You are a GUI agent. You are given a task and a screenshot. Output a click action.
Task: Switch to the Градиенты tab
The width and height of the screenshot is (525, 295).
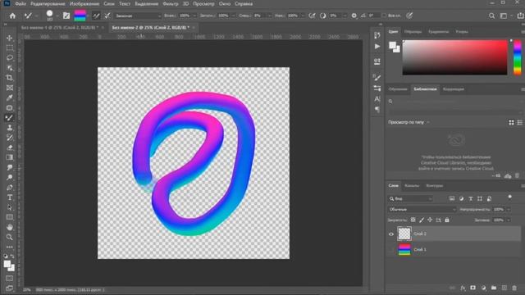[x=438, y=32]
